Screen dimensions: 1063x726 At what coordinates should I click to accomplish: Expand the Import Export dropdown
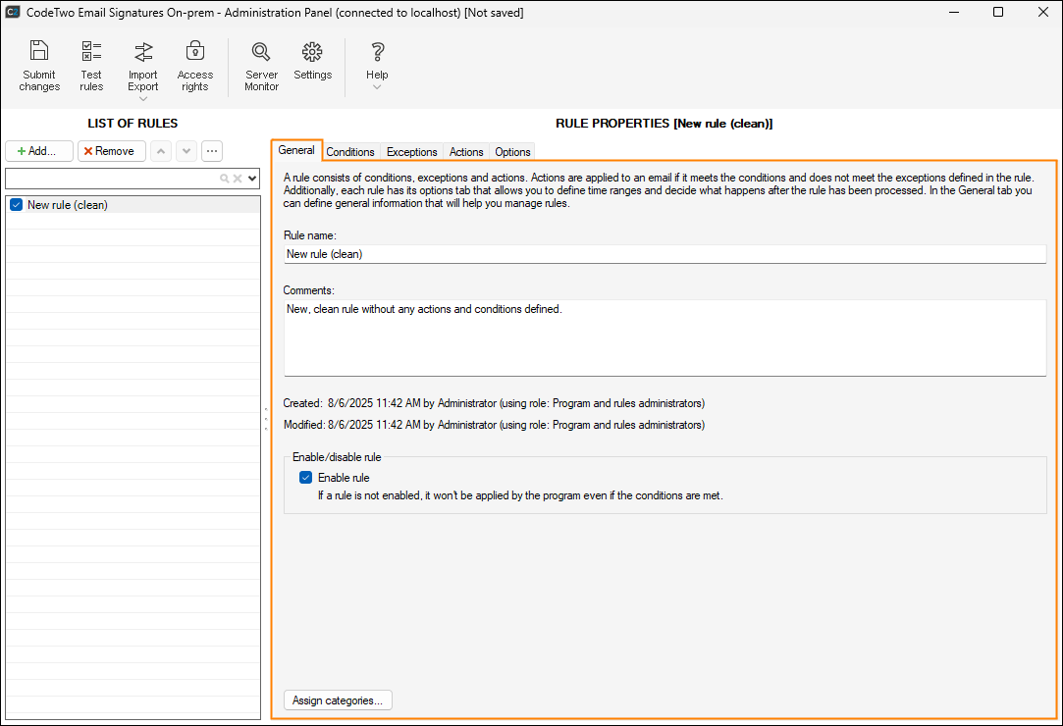pos(143,98)
